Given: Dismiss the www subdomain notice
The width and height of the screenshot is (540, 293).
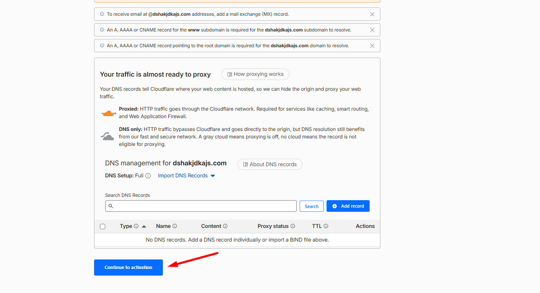Looking at the screenshot, I should tap(372, 30).
